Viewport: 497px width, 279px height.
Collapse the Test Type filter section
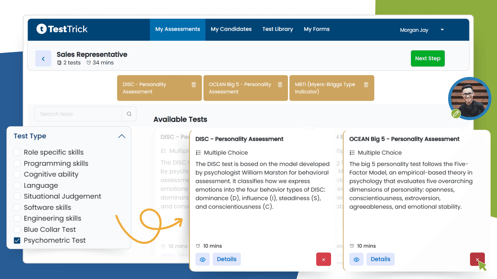(122, 136)
